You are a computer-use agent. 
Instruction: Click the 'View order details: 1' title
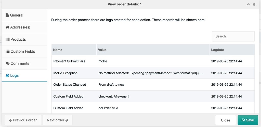pos(125,4)
